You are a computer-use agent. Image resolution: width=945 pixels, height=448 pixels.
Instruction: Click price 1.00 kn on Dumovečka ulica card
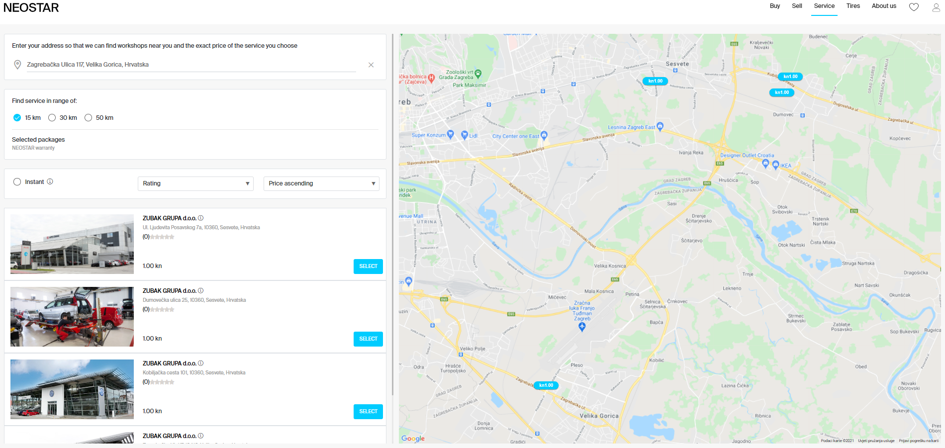152,339
